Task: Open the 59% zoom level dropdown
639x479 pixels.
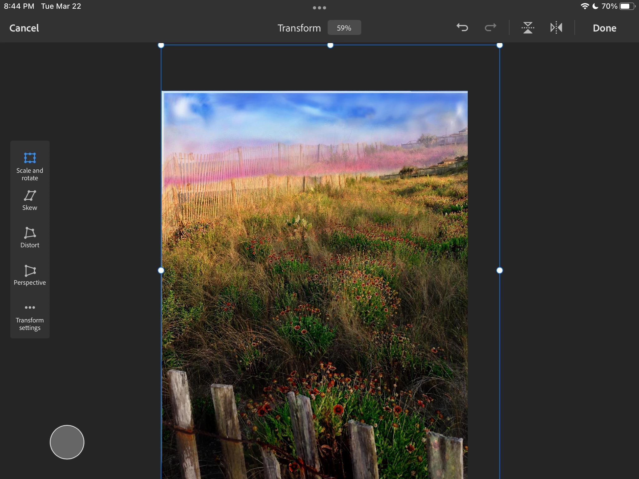Action: tap(344, 28)
